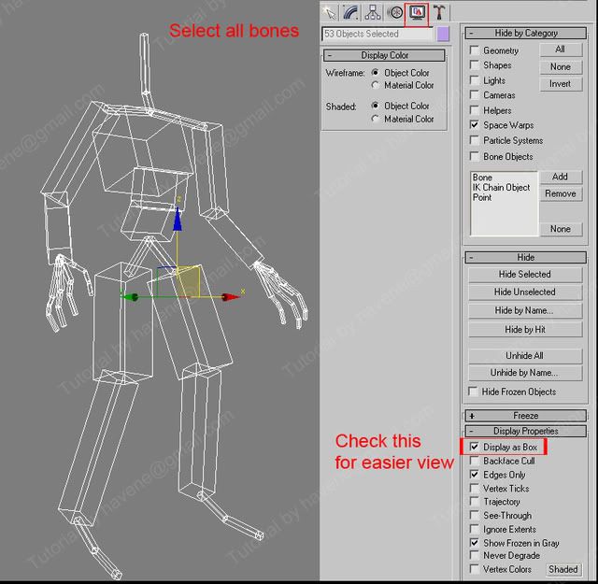Open the Motion panel wheel icon

(x=394, y=12)
